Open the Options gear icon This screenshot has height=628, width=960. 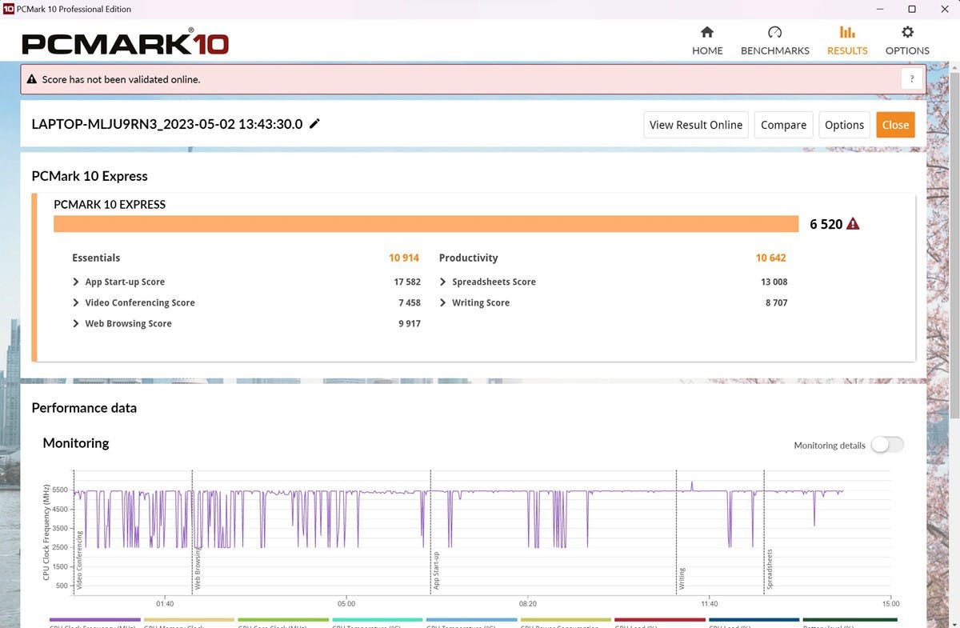coord(906,33)
